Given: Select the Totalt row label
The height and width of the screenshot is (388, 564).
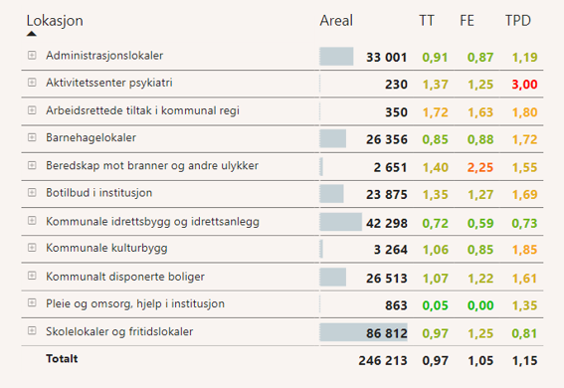Looking at the screenshot, I should tap(62, 358).
